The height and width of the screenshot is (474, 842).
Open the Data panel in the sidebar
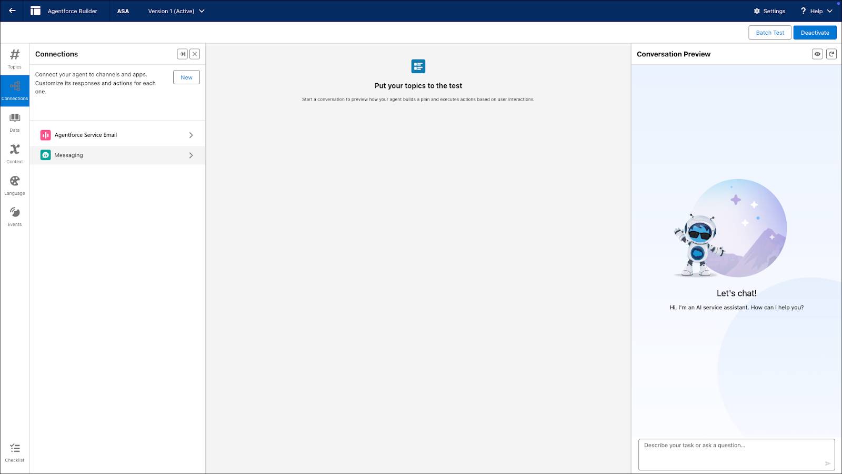14,122
